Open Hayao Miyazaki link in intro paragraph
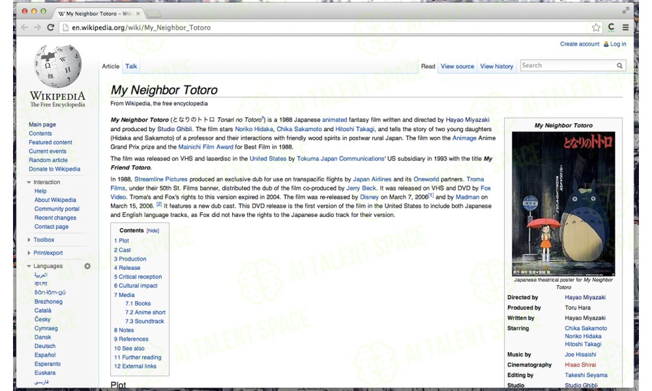Viewport: 652px width, 391px height. 467,120
